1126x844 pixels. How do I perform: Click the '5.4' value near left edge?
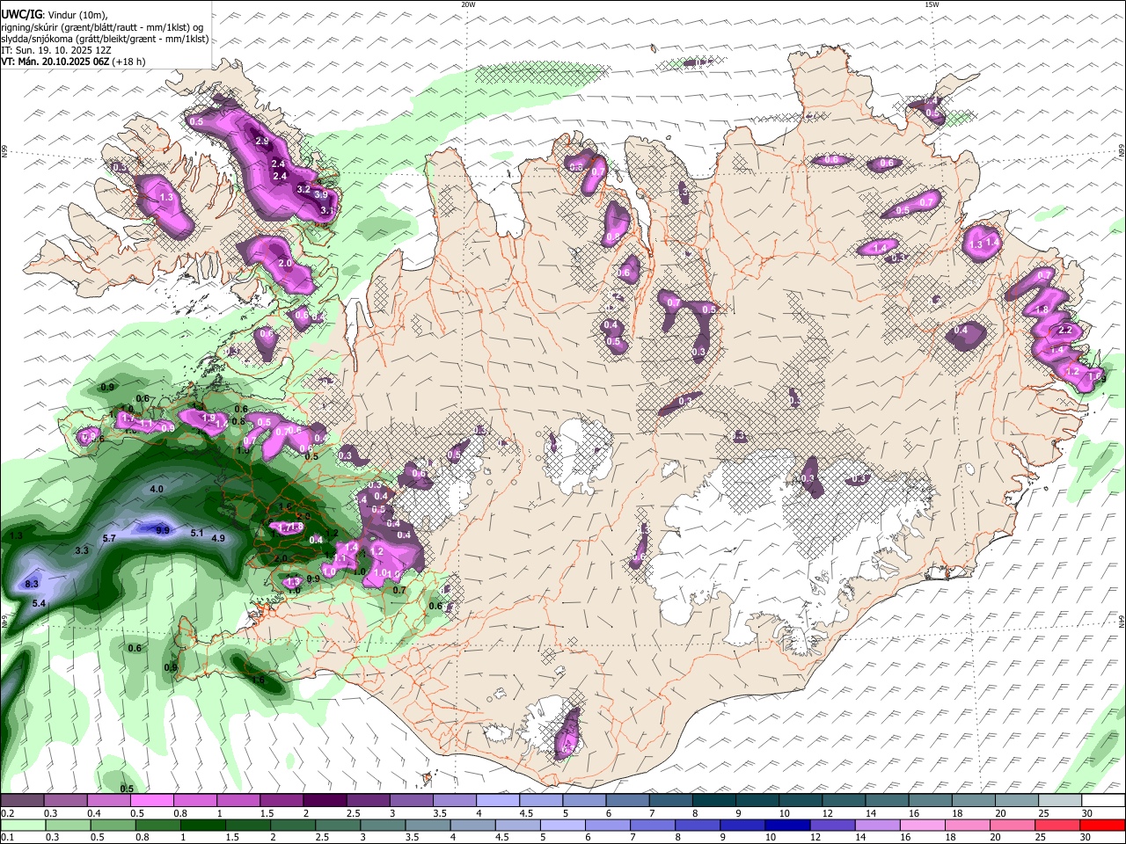coord(39,603)
